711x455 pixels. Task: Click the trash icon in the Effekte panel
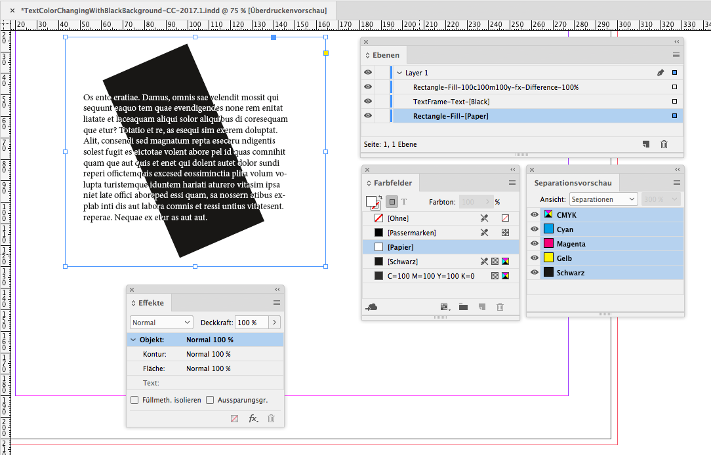pyautogui.click(x=271, y=418)
